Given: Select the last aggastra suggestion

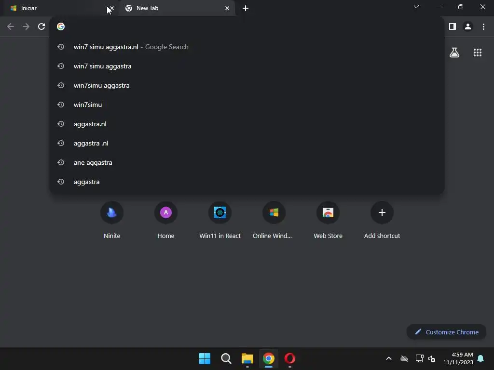Looking at the screenshot, I should tap(247, 182).
